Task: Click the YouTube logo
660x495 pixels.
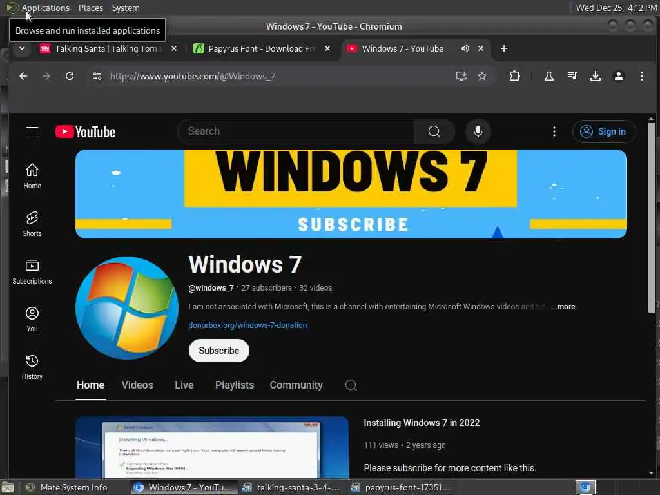Action: tap(86, 131)
